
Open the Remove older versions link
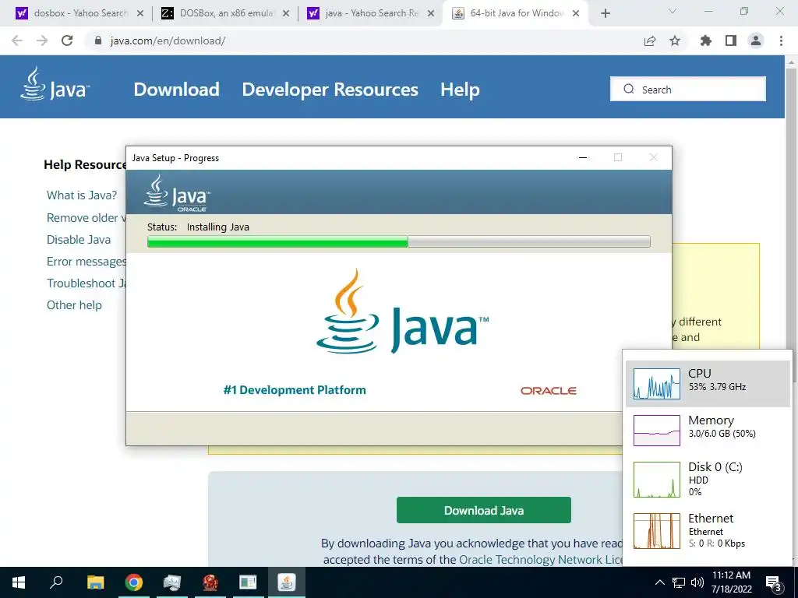point(86,218)
